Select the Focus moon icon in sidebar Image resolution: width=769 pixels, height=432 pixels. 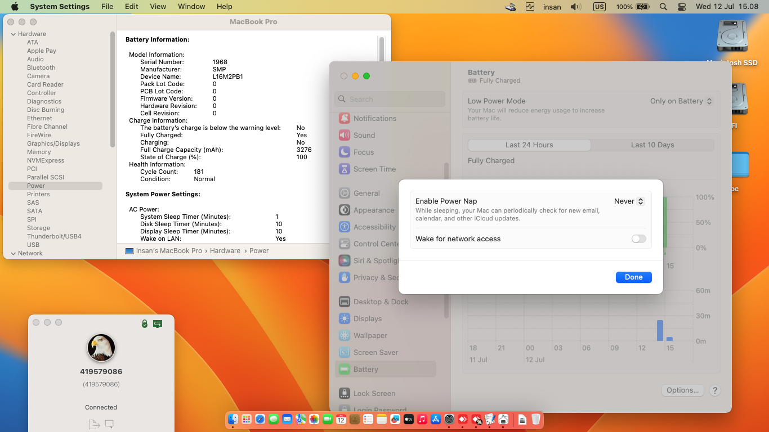345,152
